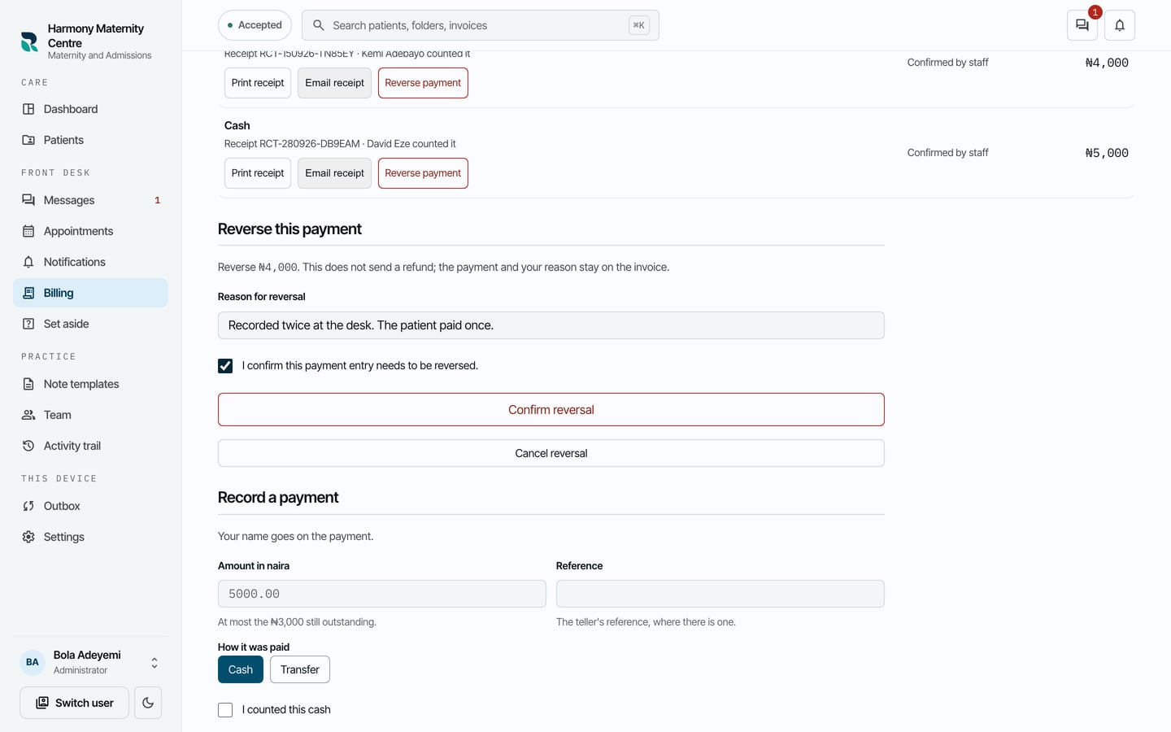Open Billing in the sidebar
The width and height of the screenshot is (1171, 732).
point(90,293)
